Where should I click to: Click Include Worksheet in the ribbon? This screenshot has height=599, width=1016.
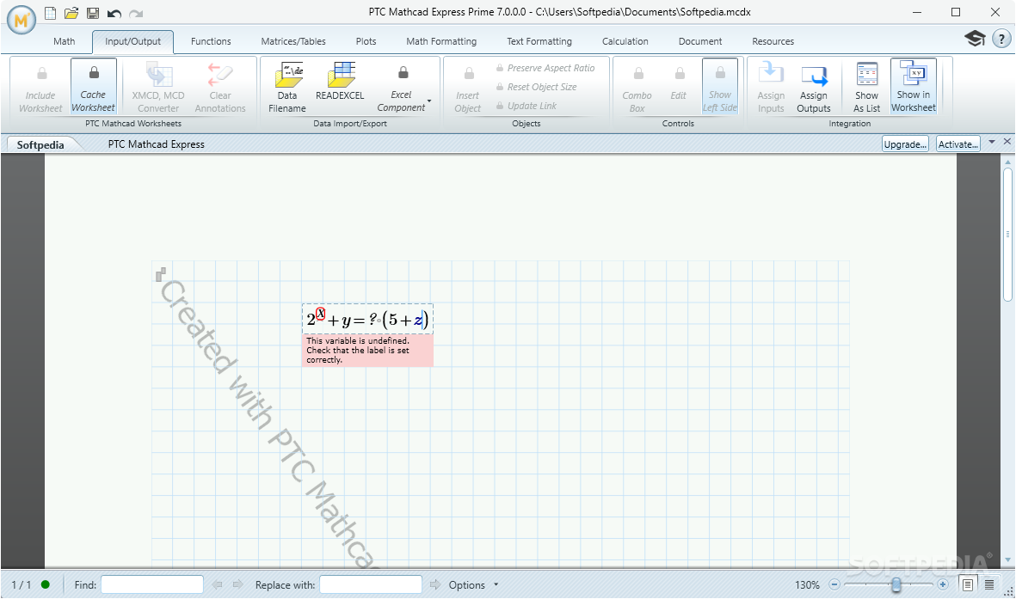pyautogui.click(x=40, y=88)
